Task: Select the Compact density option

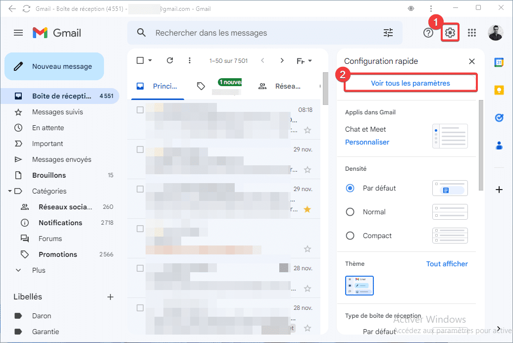Action: (350, 236)
